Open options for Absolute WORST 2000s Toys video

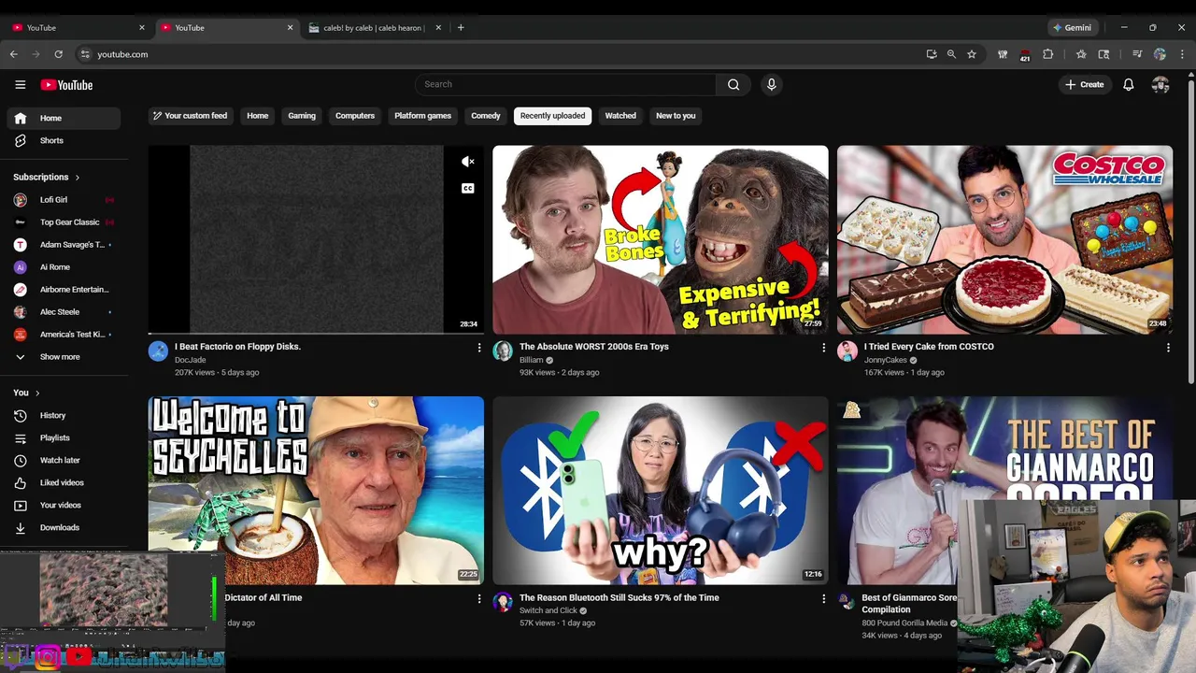coord(823,348)
